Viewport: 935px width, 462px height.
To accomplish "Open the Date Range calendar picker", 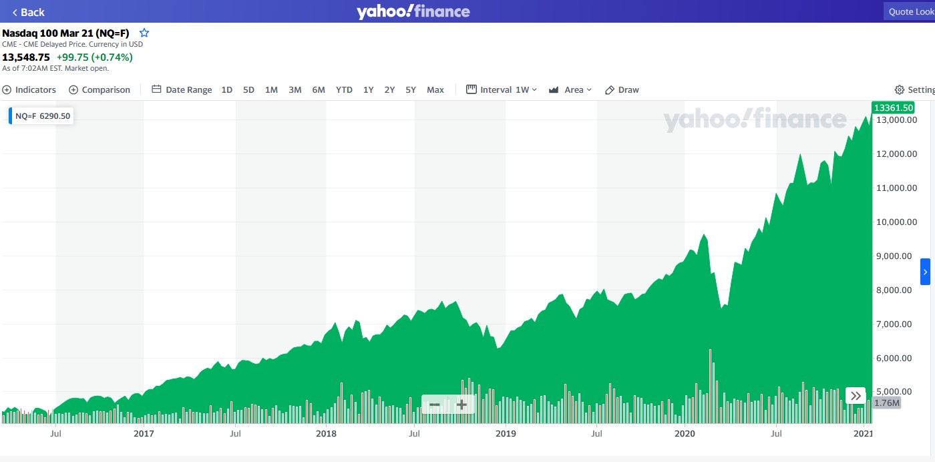I will [x=182, y=89].
